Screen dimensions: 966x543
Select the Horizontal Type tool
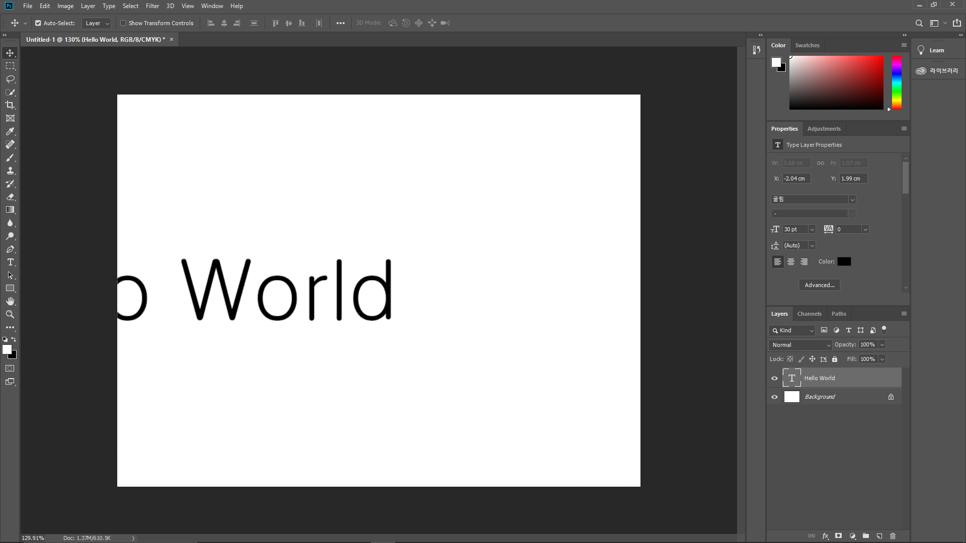[x=10, y=262]
